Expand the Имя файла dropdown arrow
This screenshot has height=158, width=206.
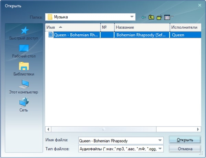click(160, 141)
